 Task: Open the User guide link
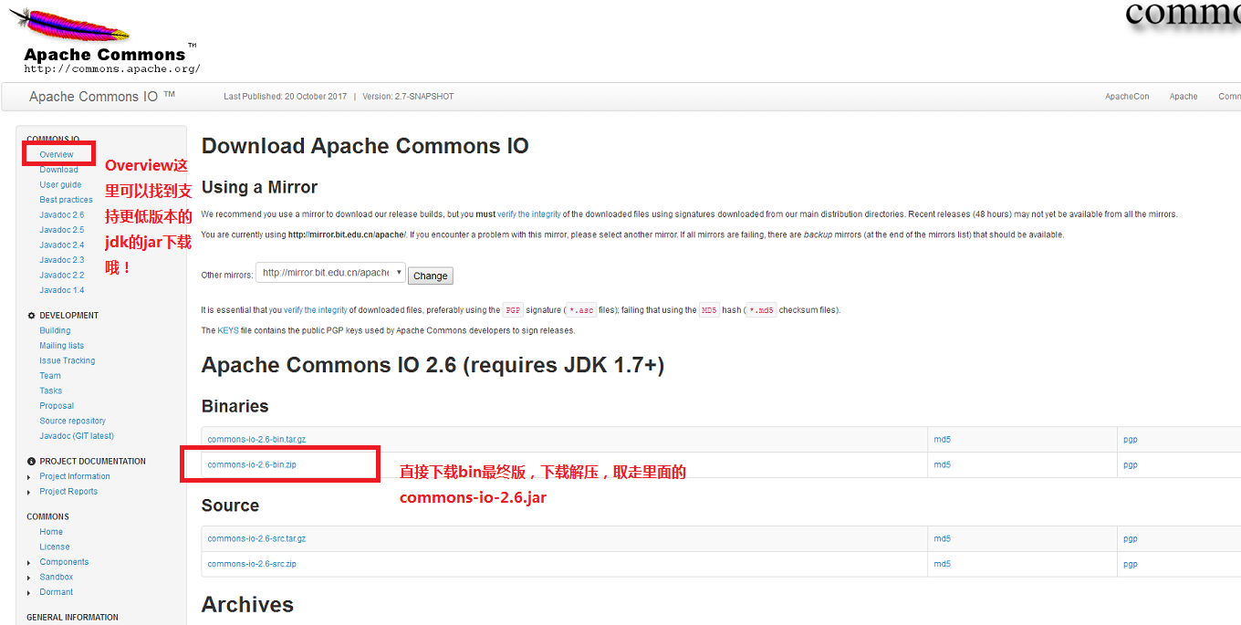point(60,185)
